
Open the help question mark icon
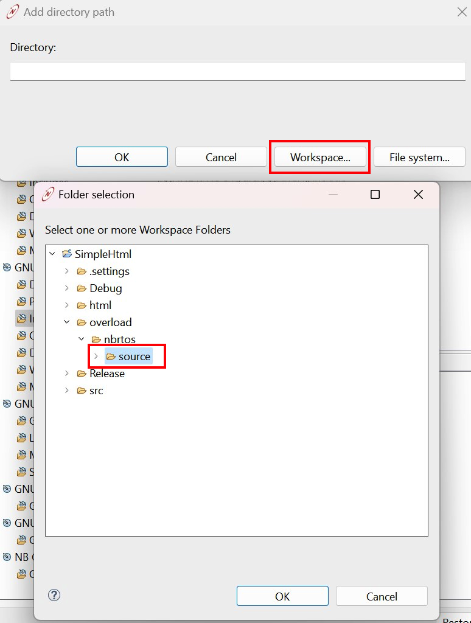pyautogui.click(x=54, y=595)
